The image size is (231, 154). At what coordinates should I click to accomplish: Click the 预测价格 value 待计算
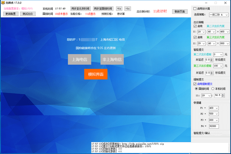click(121, 14)
